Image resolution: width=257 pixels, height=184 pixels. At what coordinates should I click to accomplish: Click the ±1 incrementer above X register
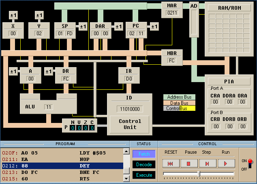click(x=14, y=15)
